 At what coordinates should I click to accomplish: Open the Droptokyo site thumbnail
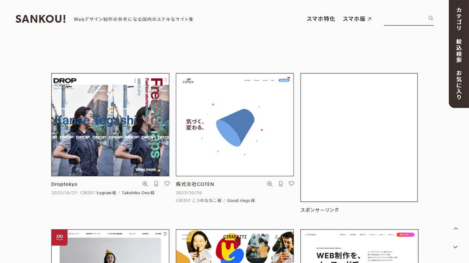[x=110, y=124]
